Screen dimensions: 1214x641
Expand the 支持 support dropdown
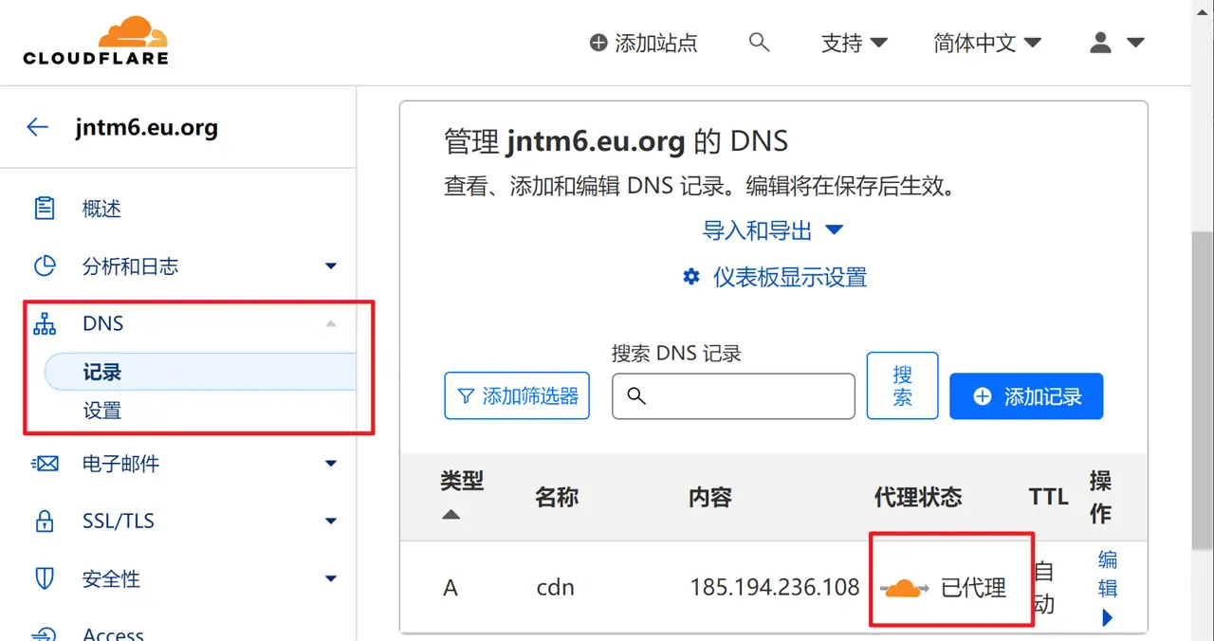[x=854, y=43]
